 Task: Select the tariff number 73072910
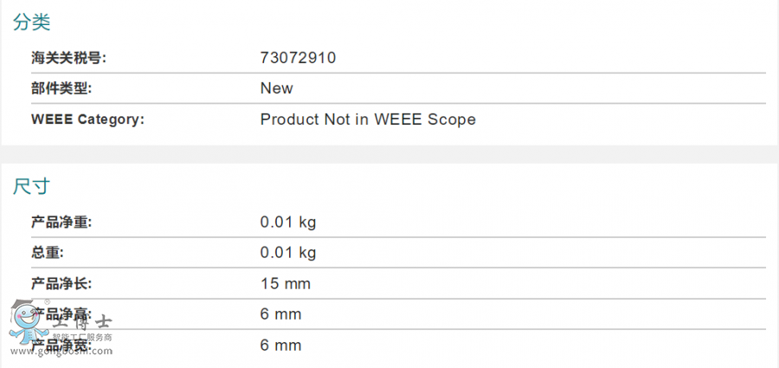coord(298,58)
